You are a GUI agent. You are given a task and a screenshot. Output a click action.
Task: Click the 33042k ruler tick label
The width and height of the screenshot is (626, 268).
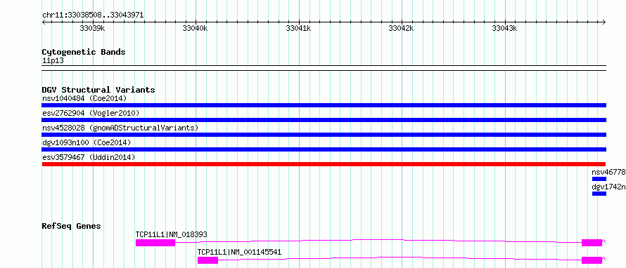coord(401,28)
